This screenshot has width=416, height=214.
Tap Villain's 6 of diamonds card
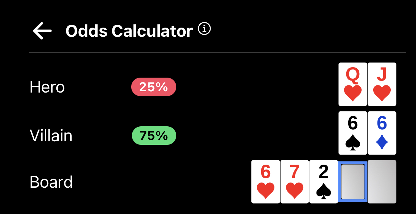[x=382, y=133]
